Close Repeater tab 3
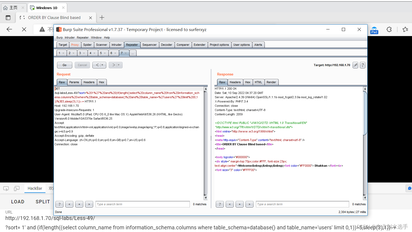This screenshot has width=412, height=232. click(84, 53)
